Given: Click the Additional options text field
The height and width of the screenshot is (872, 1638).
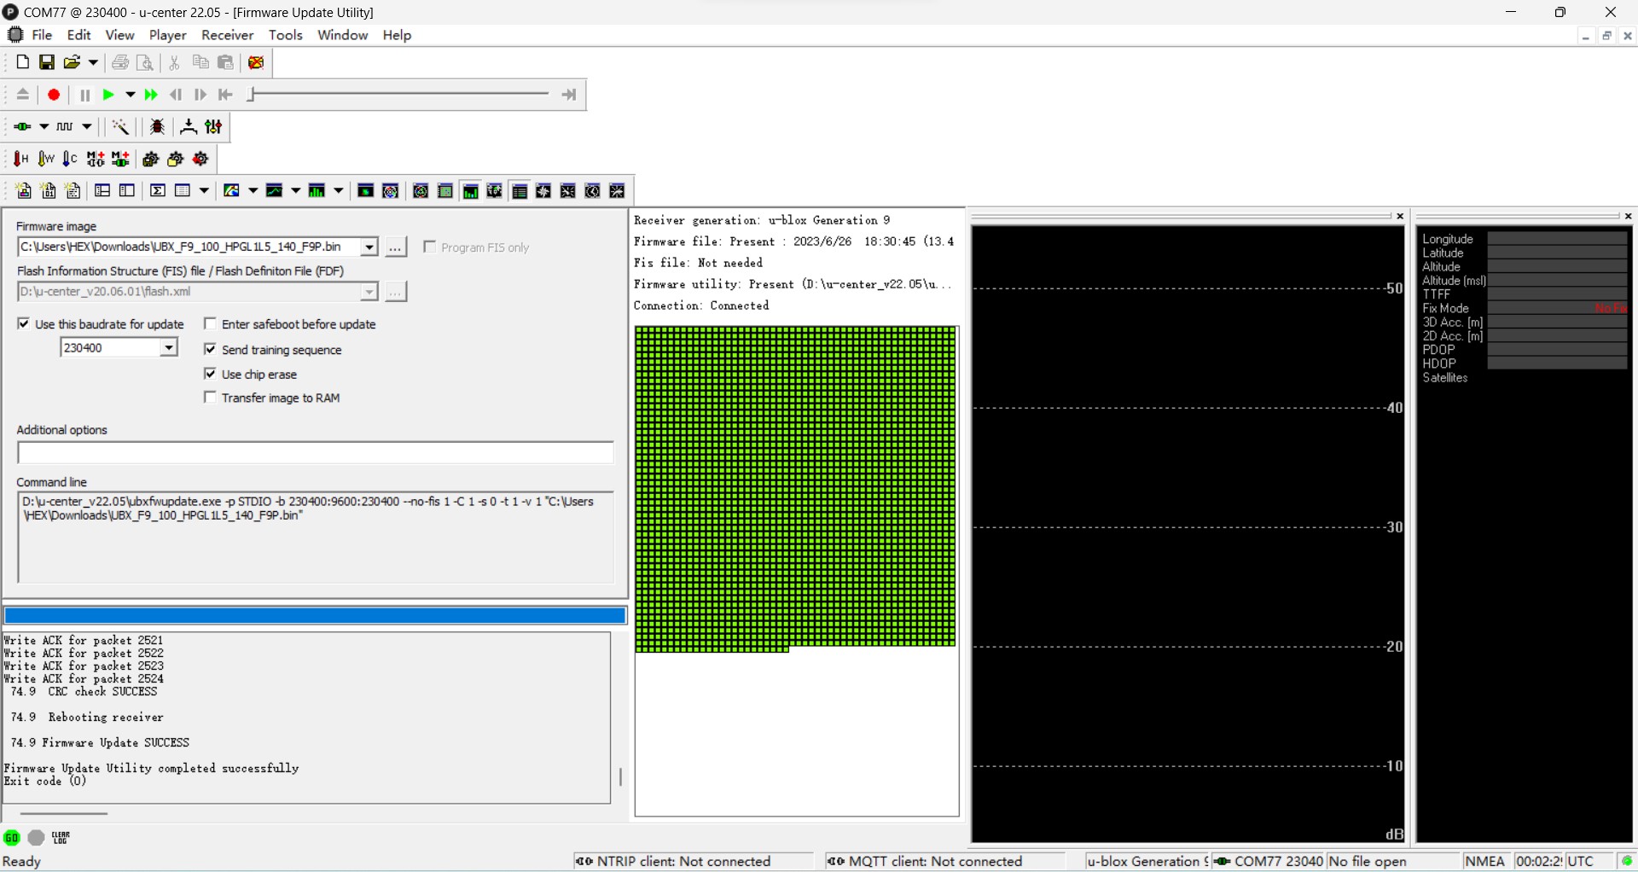Looking at the screenshot, I should click(x=315, y=453).
